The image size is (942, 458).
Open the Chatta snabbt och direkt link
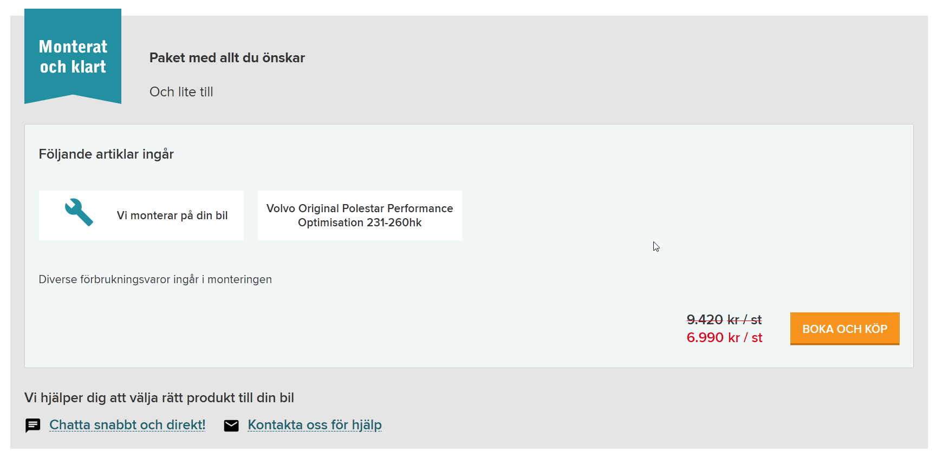[x=127, y=425]
